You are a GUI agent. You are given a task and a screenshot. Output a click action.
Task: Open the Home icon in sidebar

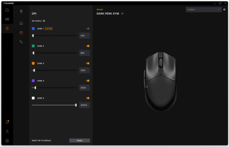pyautogui.click(x=7, y=10)
